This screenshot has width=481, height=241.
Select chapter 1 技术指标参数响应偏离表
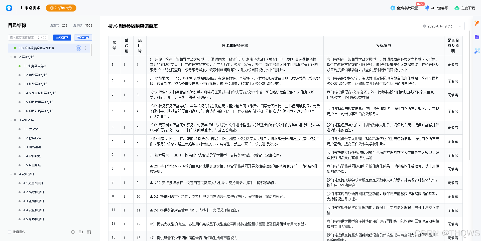pyautogui.click(x=49, y=48)
